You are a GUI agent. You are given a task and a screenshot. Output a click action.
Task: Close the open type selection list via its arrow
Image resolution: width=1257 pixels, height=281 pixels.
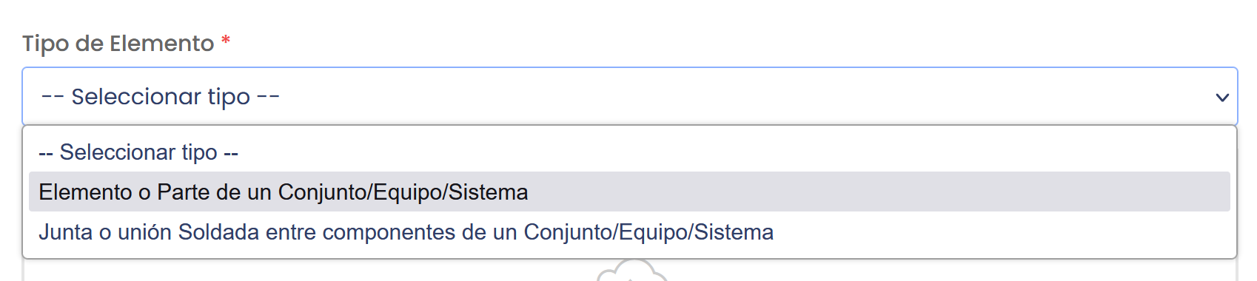tap(1222, 97)
